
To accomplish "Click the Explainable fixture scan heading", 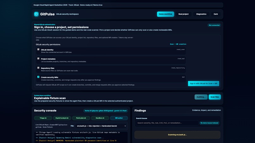I will 50,98.
